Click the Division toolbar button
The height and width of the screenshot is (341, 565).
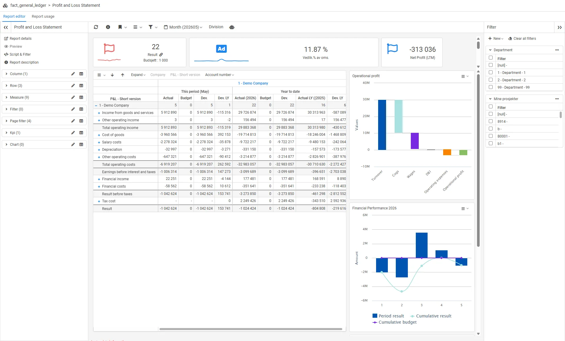point(216,27)
